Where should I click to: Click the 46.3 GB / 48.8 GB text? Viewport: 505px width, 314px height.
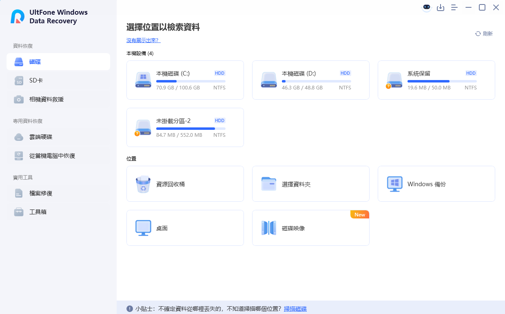click(x=302, y=88)
